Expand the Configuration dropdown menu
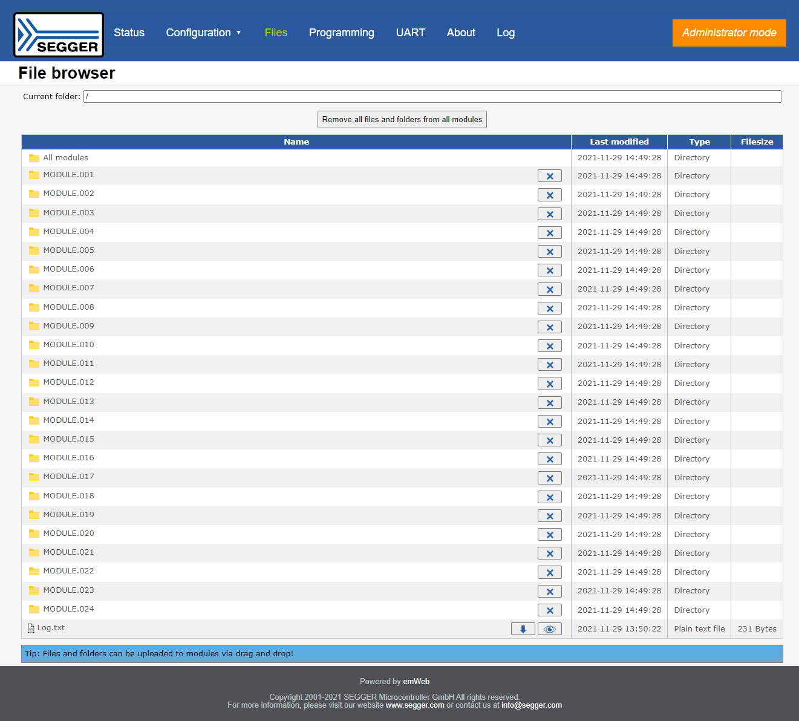 pos(203,33)
